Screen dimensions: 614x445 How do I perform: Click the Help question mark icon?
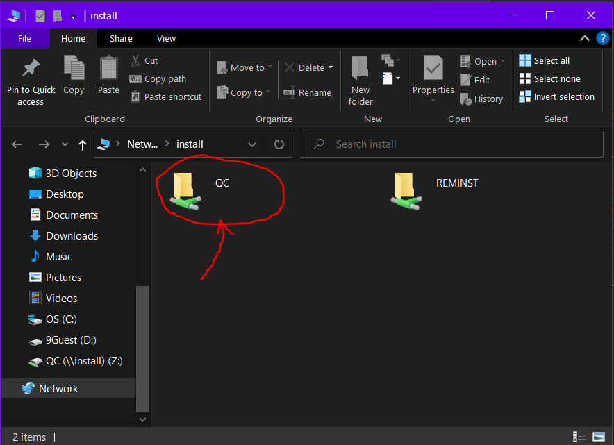pyautogui.click(x=602, y=39)
